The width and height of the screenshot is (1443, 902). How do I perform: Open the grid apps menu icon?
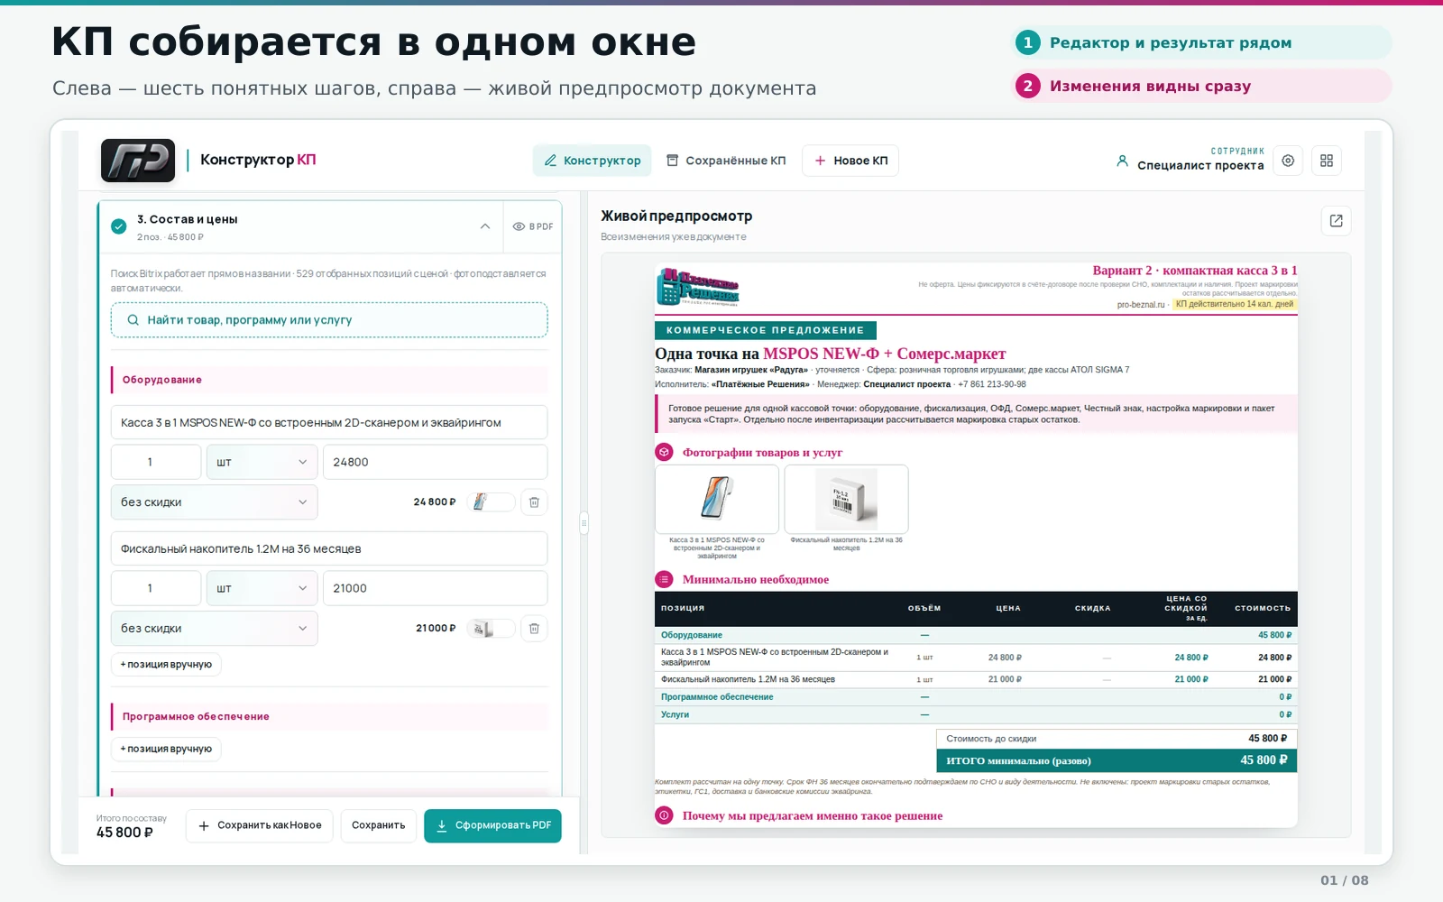click(1327, 161)
